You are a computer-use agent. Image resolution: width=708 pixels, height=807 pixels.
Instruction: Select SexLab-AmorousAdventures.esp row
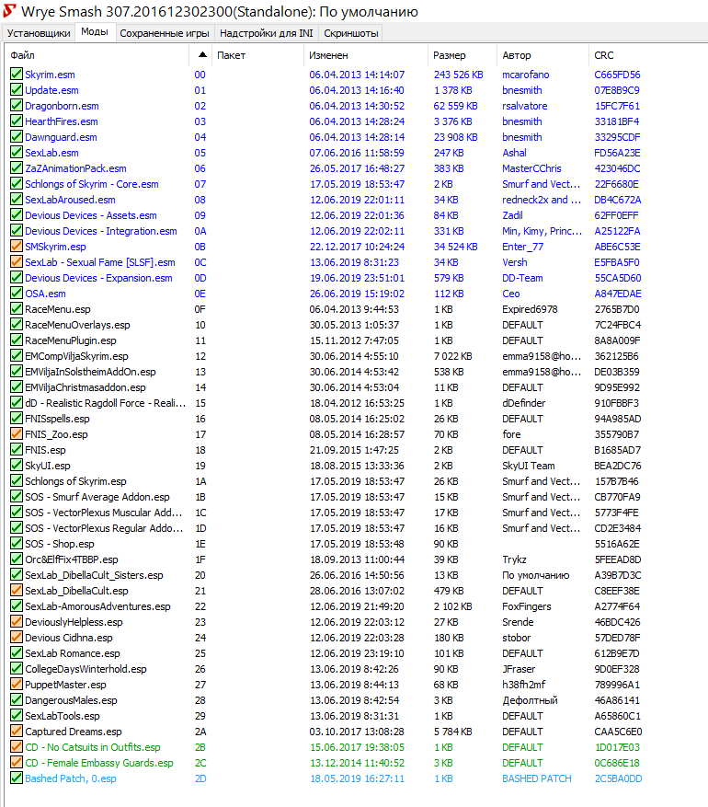[354, 606]
